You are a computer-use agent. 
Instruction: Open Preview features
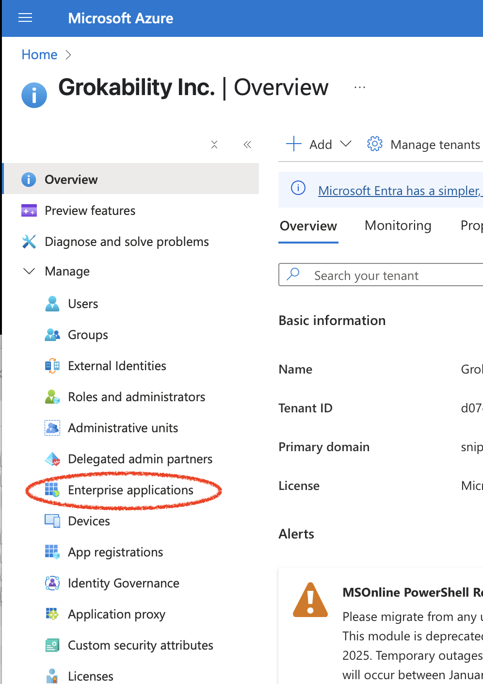[90, 211]
